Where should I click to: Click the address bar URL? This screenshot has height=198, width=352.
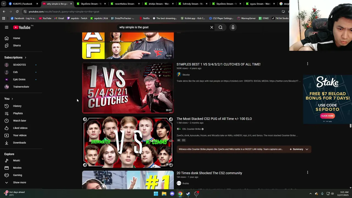coord(64,12)
